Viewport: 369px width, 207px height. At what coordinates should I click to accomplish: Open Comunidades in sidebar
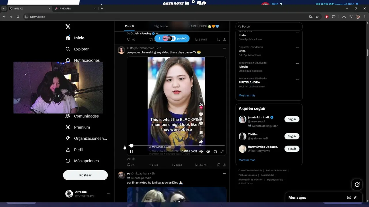click(82, 116)
